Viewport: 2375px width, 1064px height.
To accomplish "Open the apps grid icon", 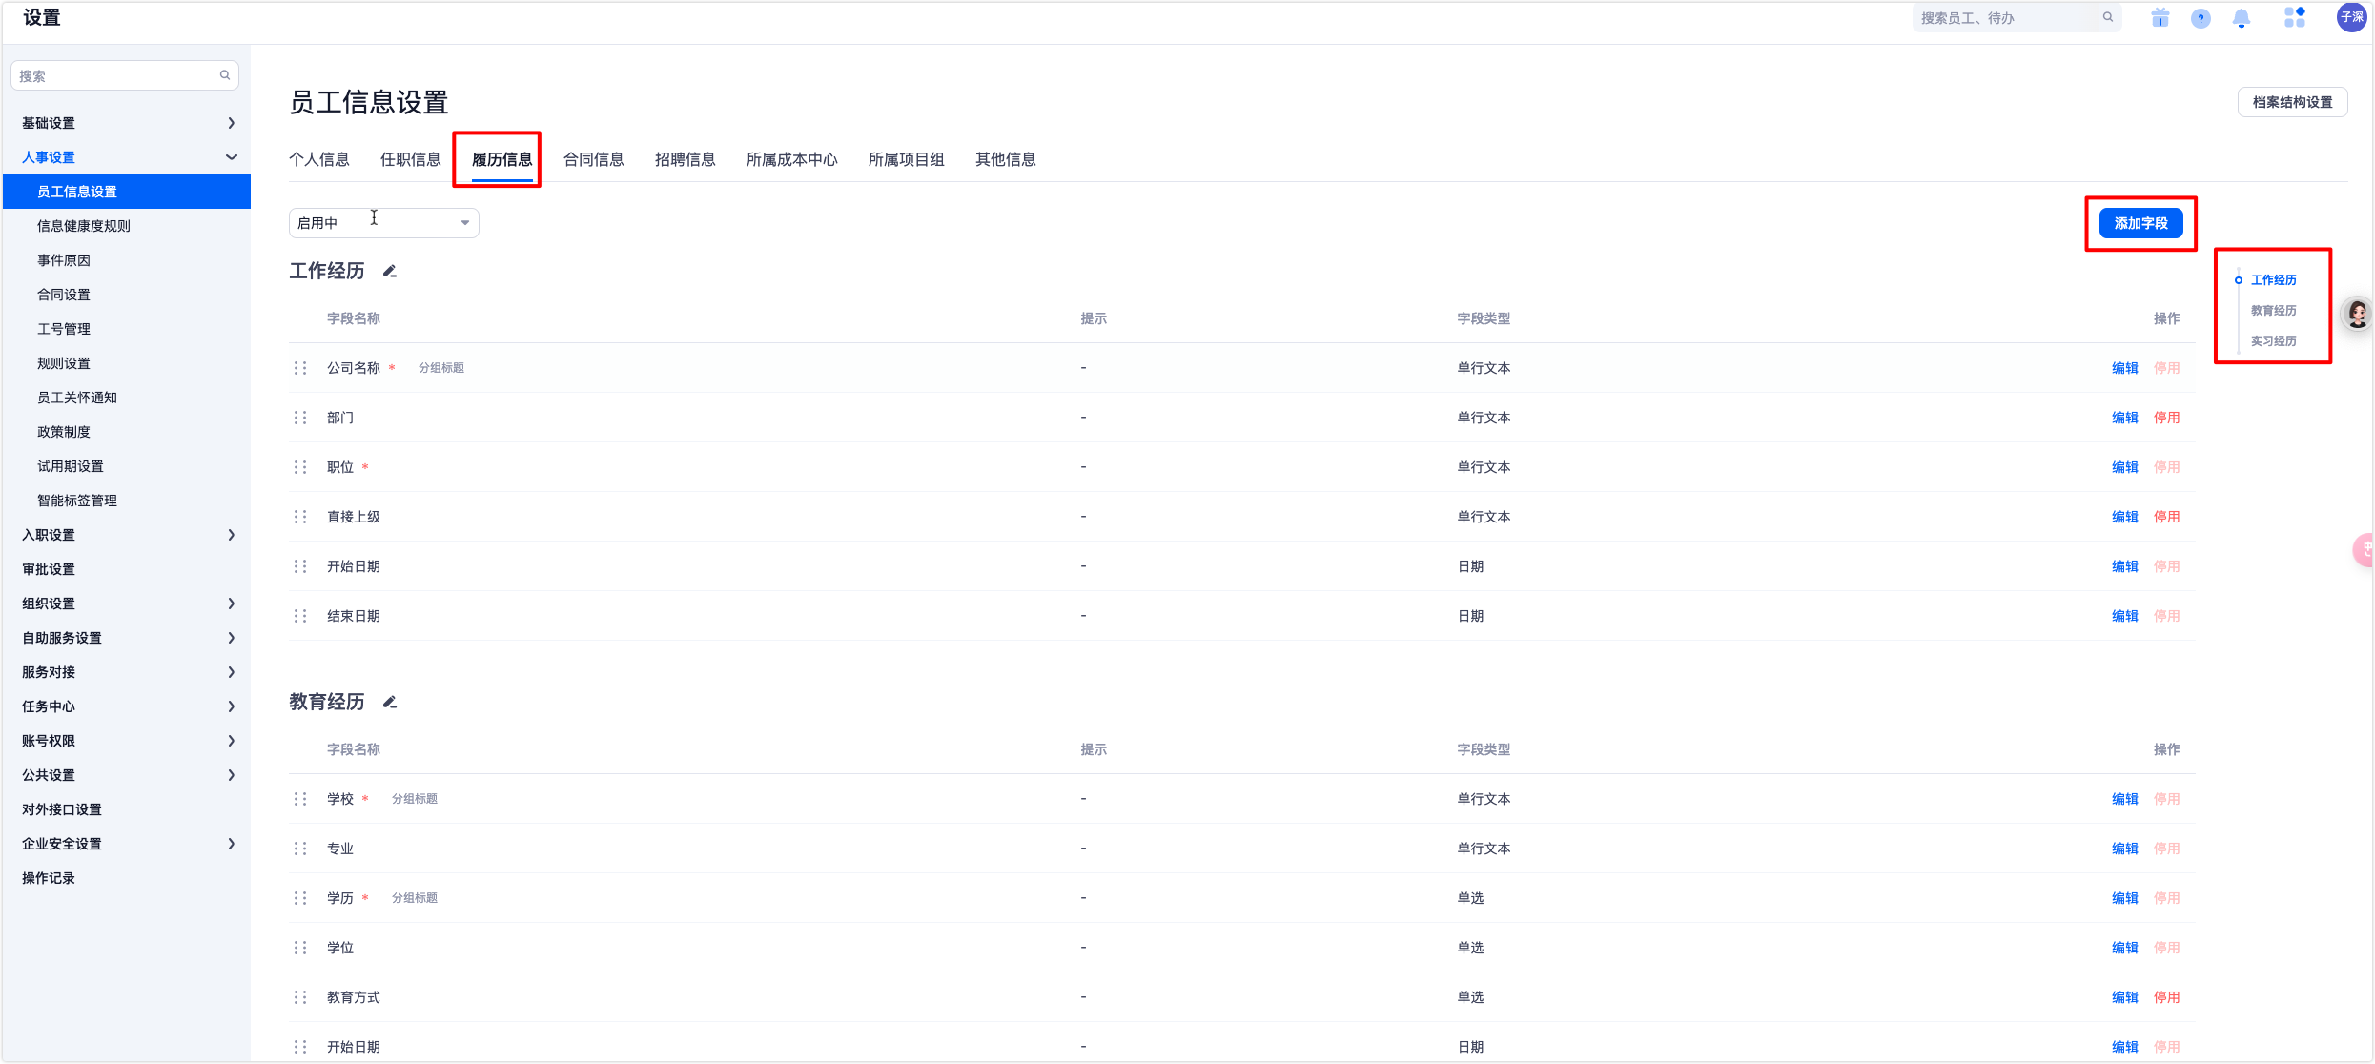I will (2294, 17).
